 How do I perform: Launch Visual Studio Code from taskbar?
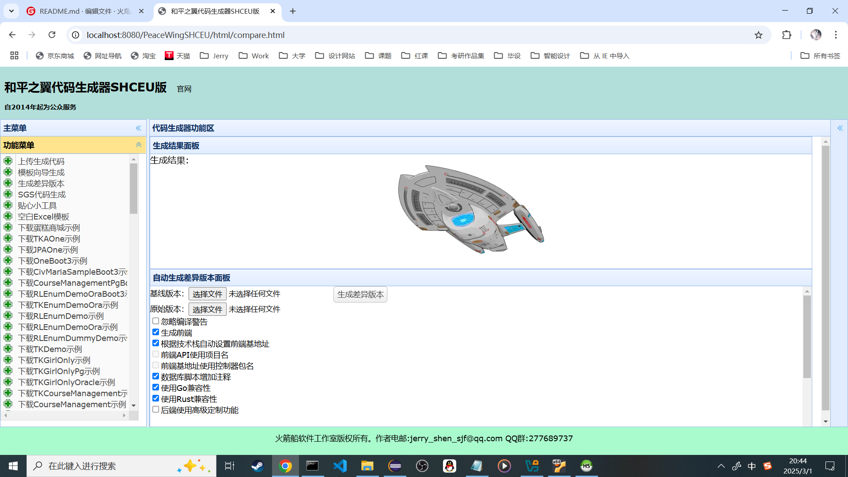[340, 466]
